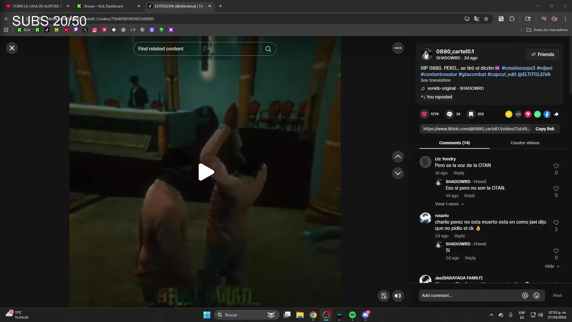
Task: Click See translation under the caption
Action: [435, 80]
